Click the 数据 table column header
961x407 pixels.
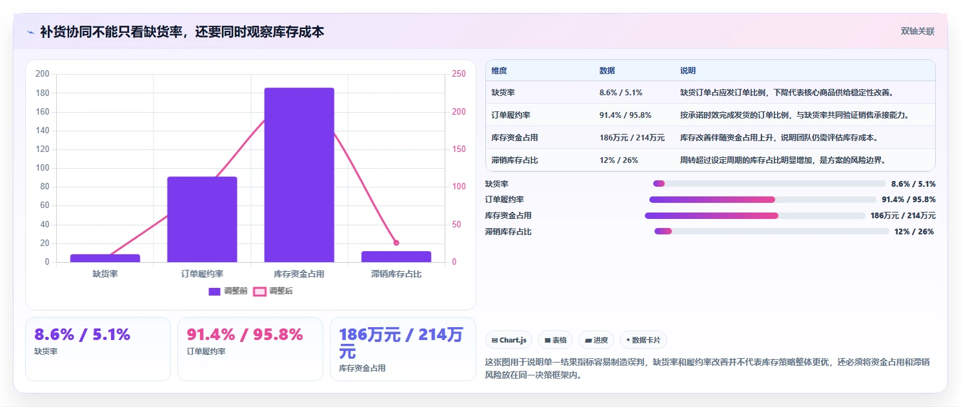[607, 71]
